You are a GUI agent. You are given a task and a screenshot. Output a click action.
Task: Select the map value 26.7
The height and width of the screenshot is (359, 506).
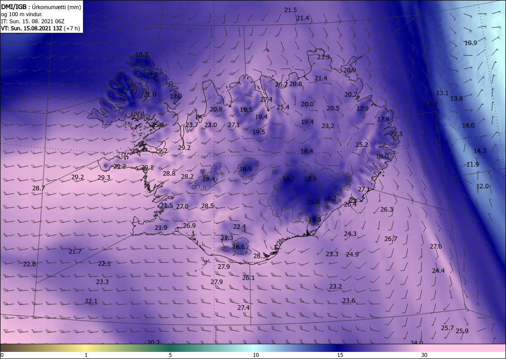(x=391, y=239)
